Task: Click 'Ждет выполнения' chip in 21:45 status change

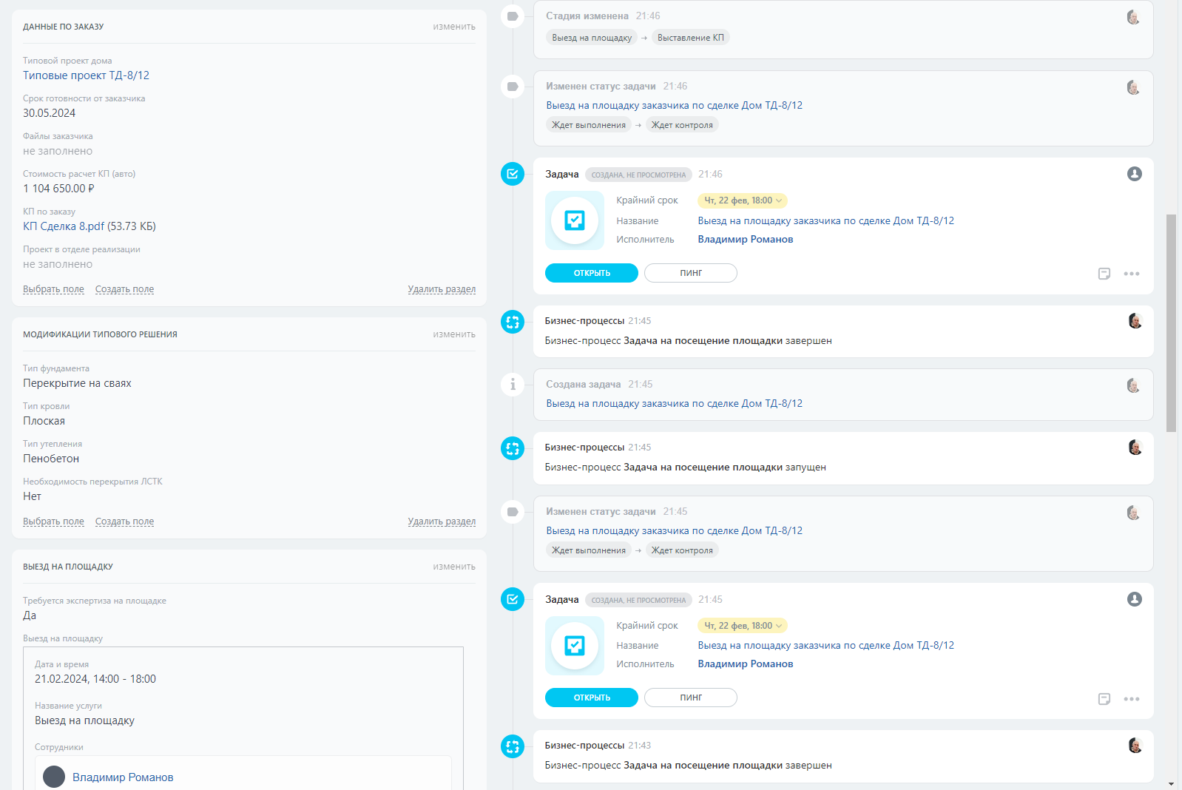Action: [x=589, y=550]
